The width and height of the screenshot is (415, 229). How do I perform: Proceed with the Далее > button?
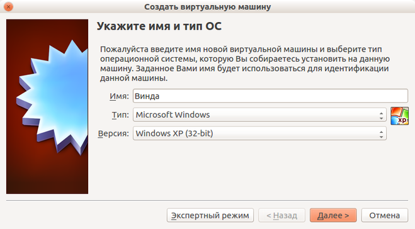click(x=333, y=215)
